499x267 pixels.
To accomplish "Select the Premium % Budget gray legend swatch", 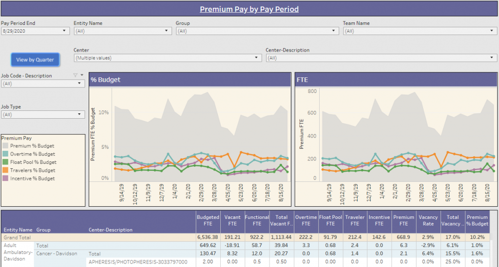I will [5, 146].
